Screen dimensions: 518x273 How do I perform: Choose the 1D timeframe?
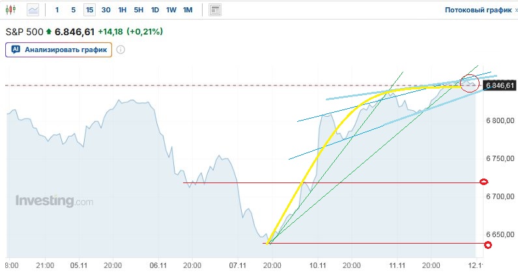[155, 10]
